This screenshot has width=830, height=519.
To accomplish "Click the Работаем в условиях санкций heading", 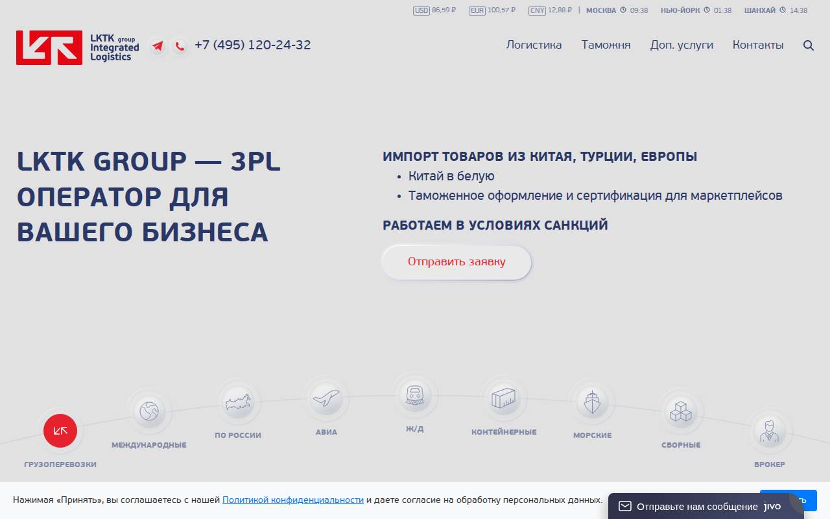I will click(495, 226).
